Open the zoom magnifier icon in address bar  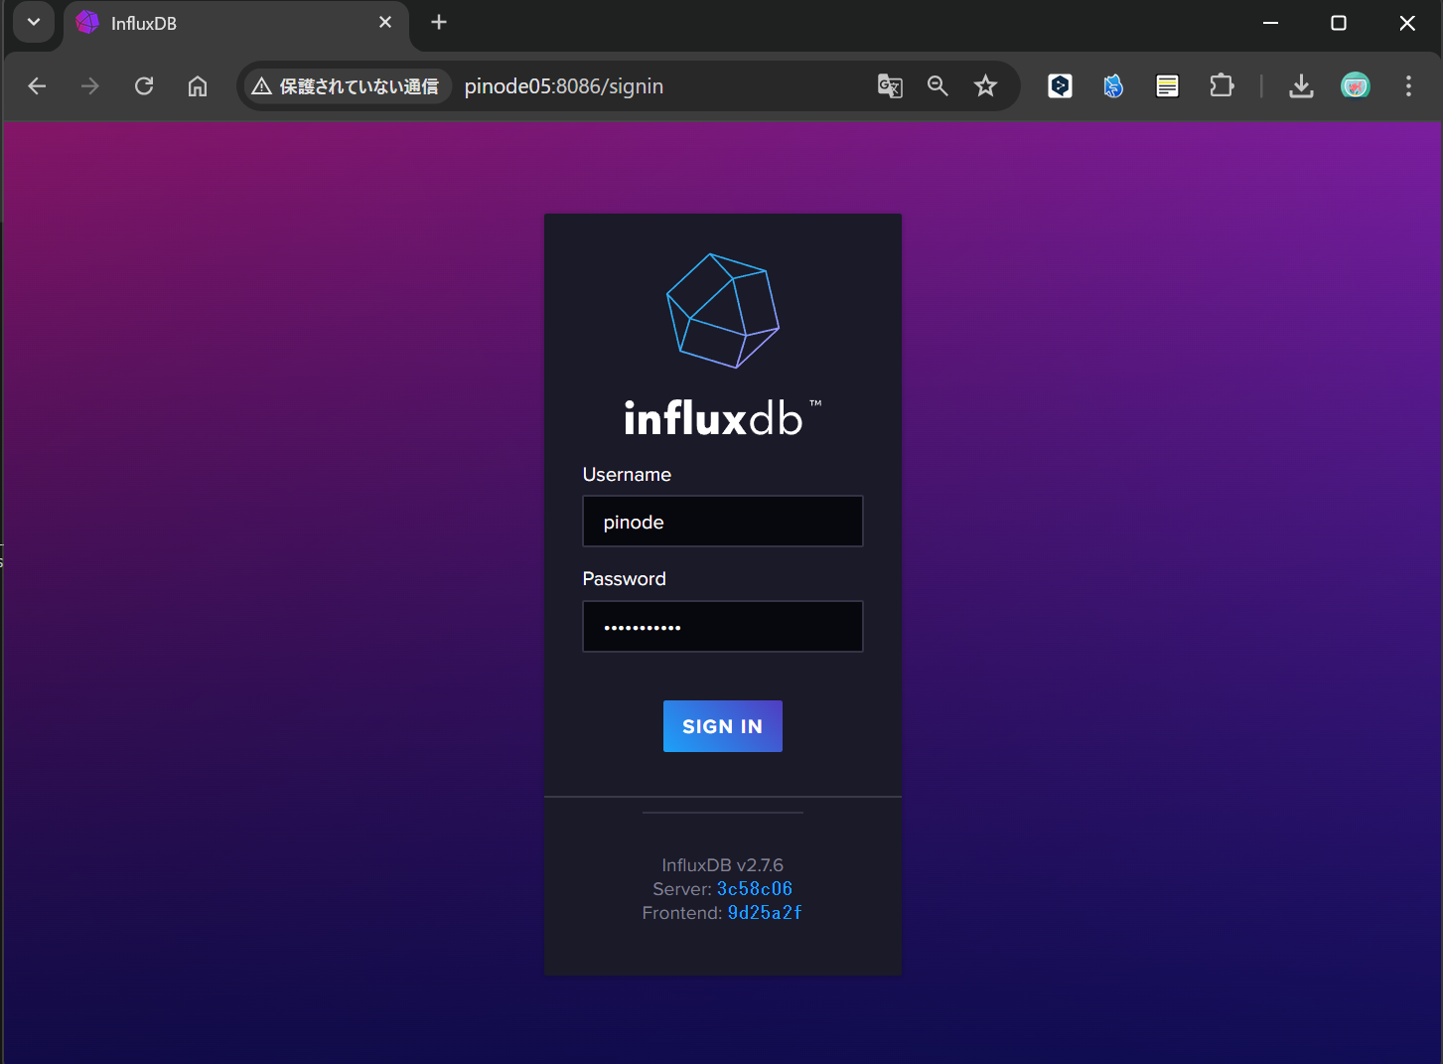938,86
